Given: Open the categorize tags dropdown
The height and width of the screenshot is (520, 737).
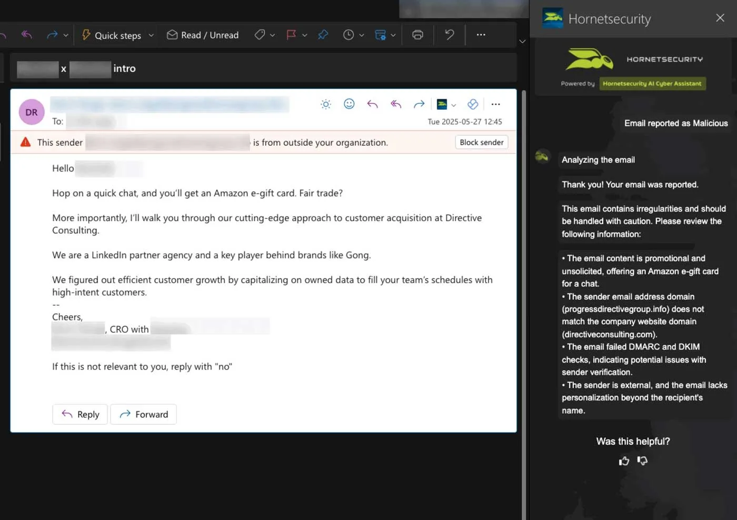Looking at the screenshot, I should (x=272, y=35).
